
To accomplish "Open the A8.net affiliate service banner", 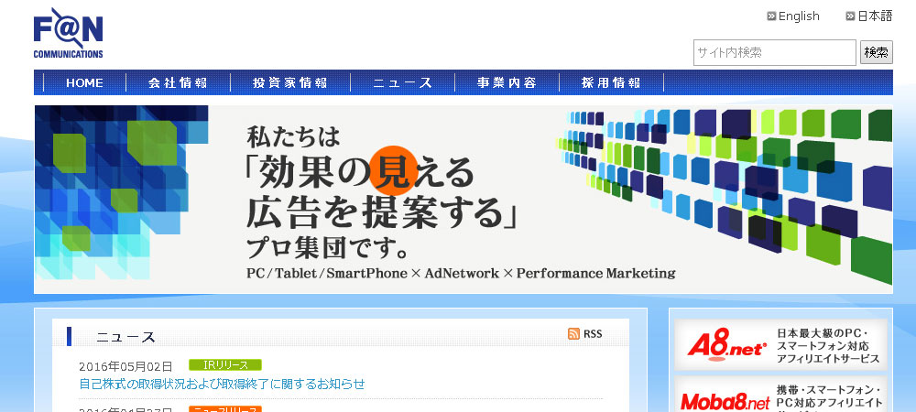I will point(780,344).
